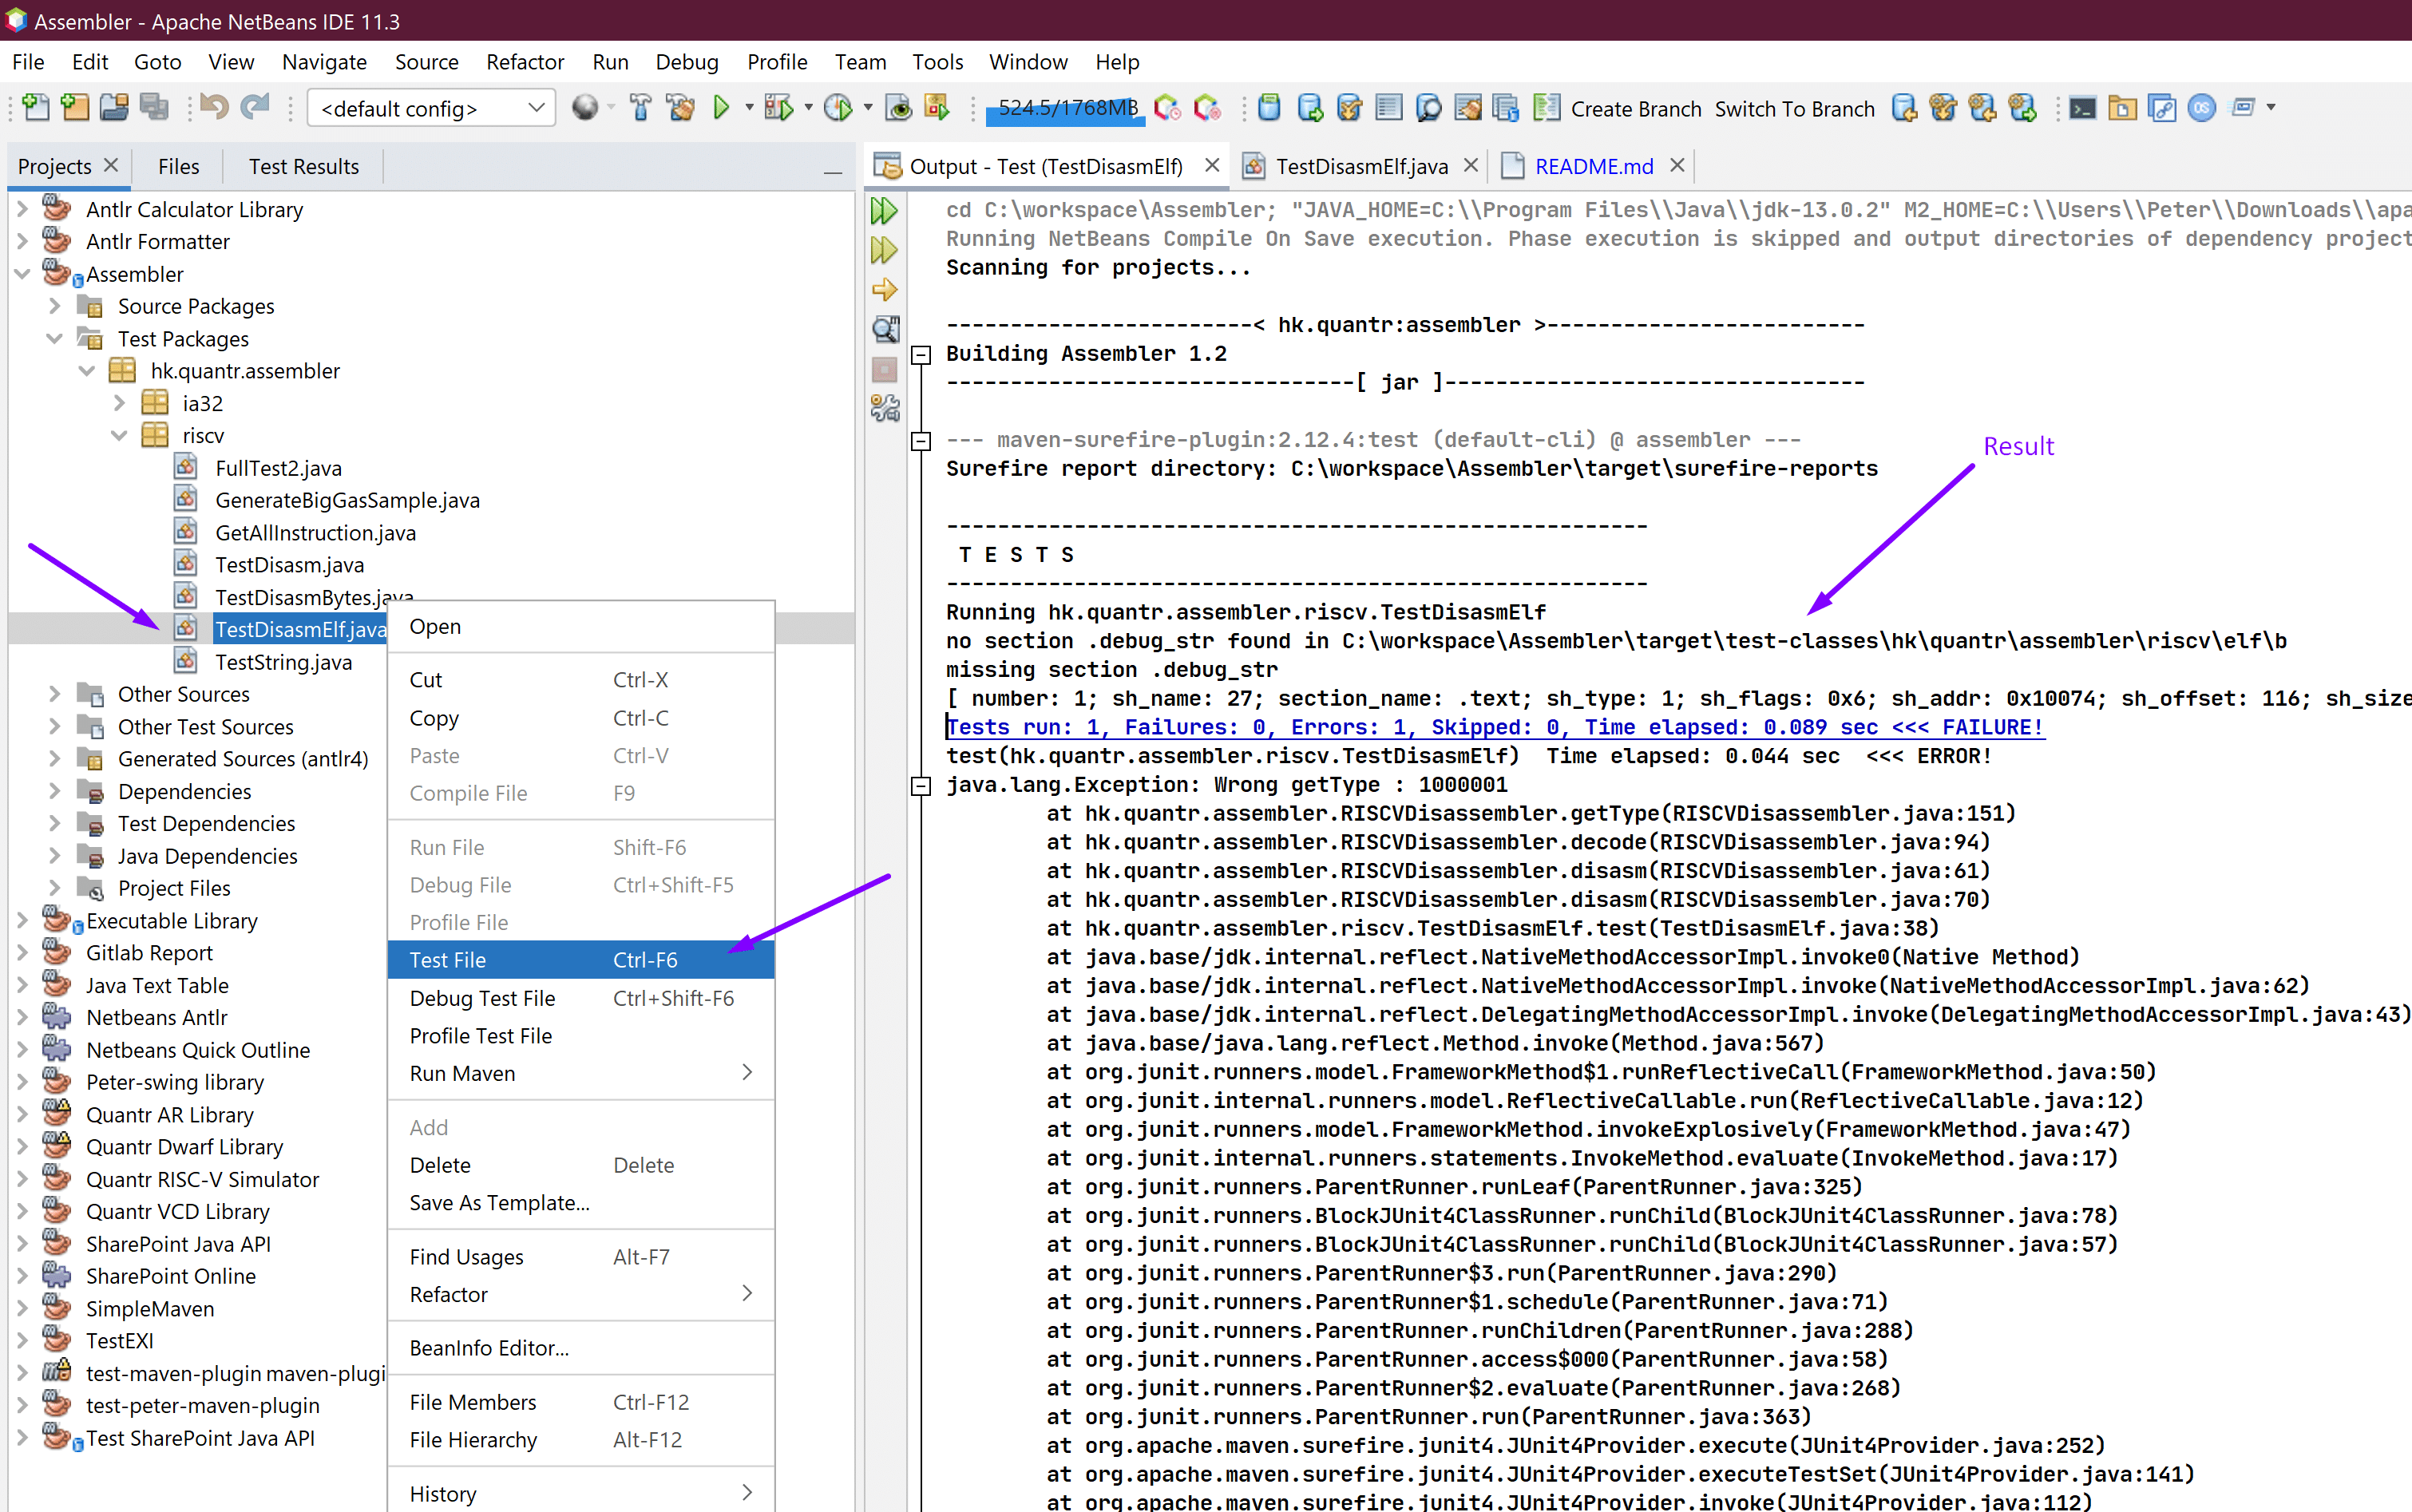Open the File menu

tap(28, 62)
